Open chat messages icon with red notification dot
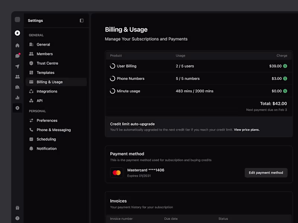Viewport: 298px width, 223px height. [18, 56]
